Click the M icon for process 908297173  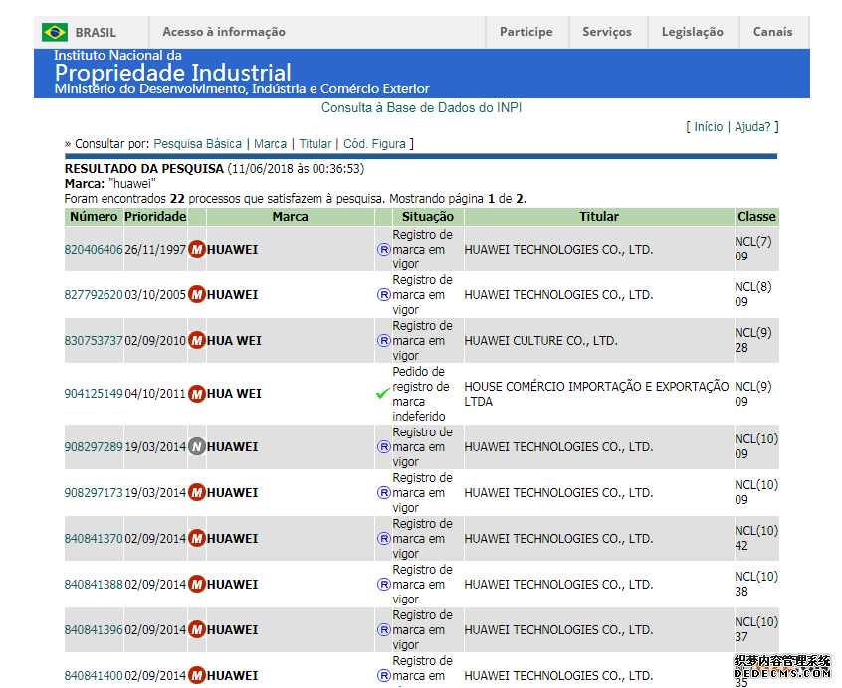(x=197, y=492)
